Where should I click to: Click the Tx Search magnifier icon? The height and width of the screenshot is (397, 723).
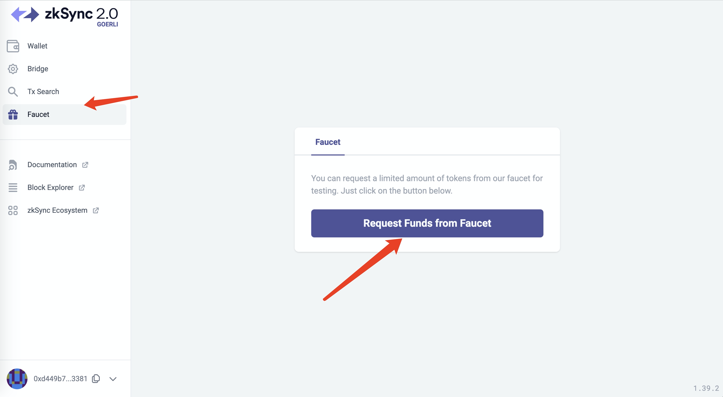(13, 92)
